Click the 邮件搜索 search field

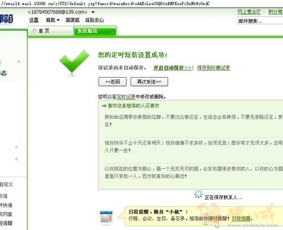pyautogui.click(x=260, y=21)
